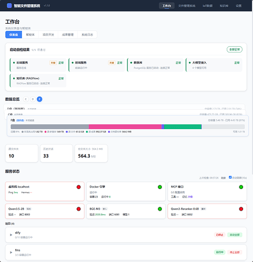Open the 知识库 navigation item

[224, 6]
